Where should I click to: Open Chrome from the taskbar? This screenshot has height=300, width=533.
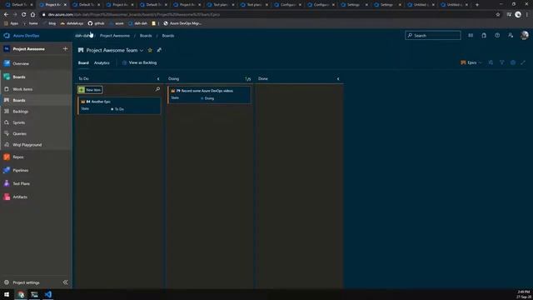[x=21, y=294]
